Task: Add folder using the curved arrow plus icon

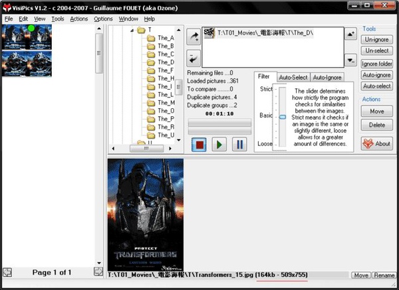Action: 194,36
